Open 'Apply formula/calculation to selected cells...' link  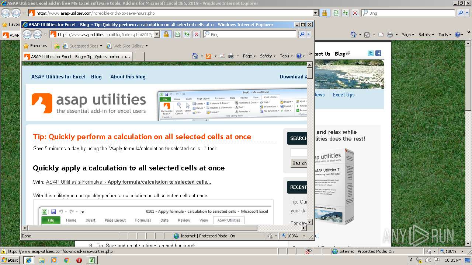tap(159, 182)
